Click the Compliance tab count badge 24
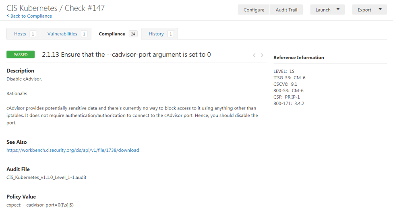The height and width of the screenshot is (217, 393). point(133,34)
